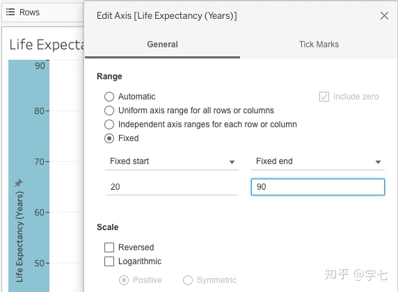
Task: Open the Fixed start dropdown
Action: pyautogui.click(x=172, y=161)
